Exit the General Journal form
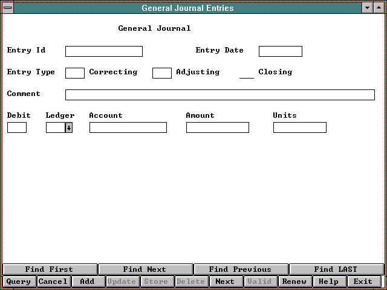Viewport: 387px width, 290px height. pos(363,282)
